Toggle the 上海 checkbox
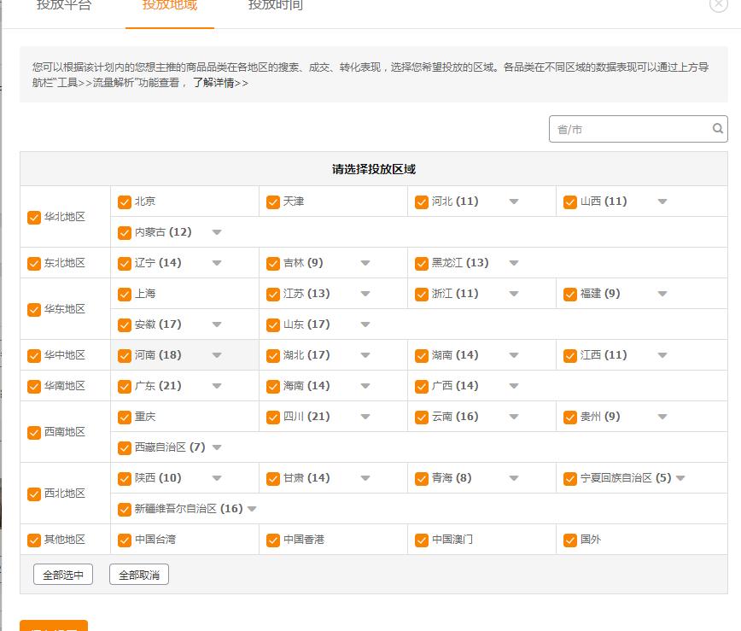Screen dimensions: 741x631 (x=125, y=294)
